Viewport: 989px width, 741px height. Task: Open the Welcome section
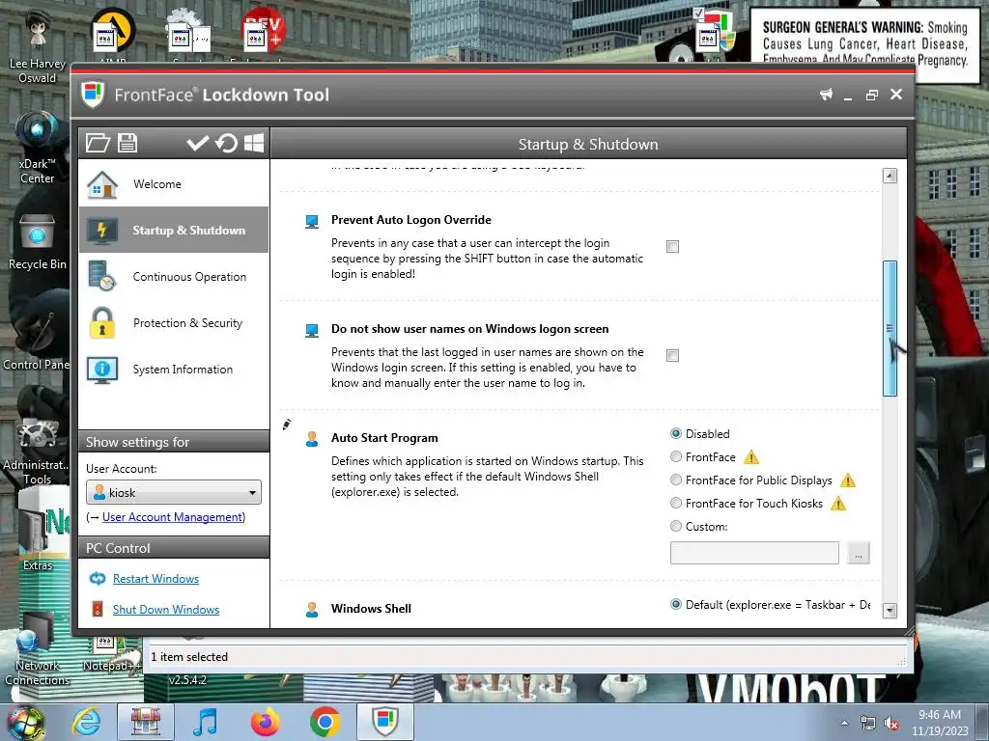coord(174,184)
